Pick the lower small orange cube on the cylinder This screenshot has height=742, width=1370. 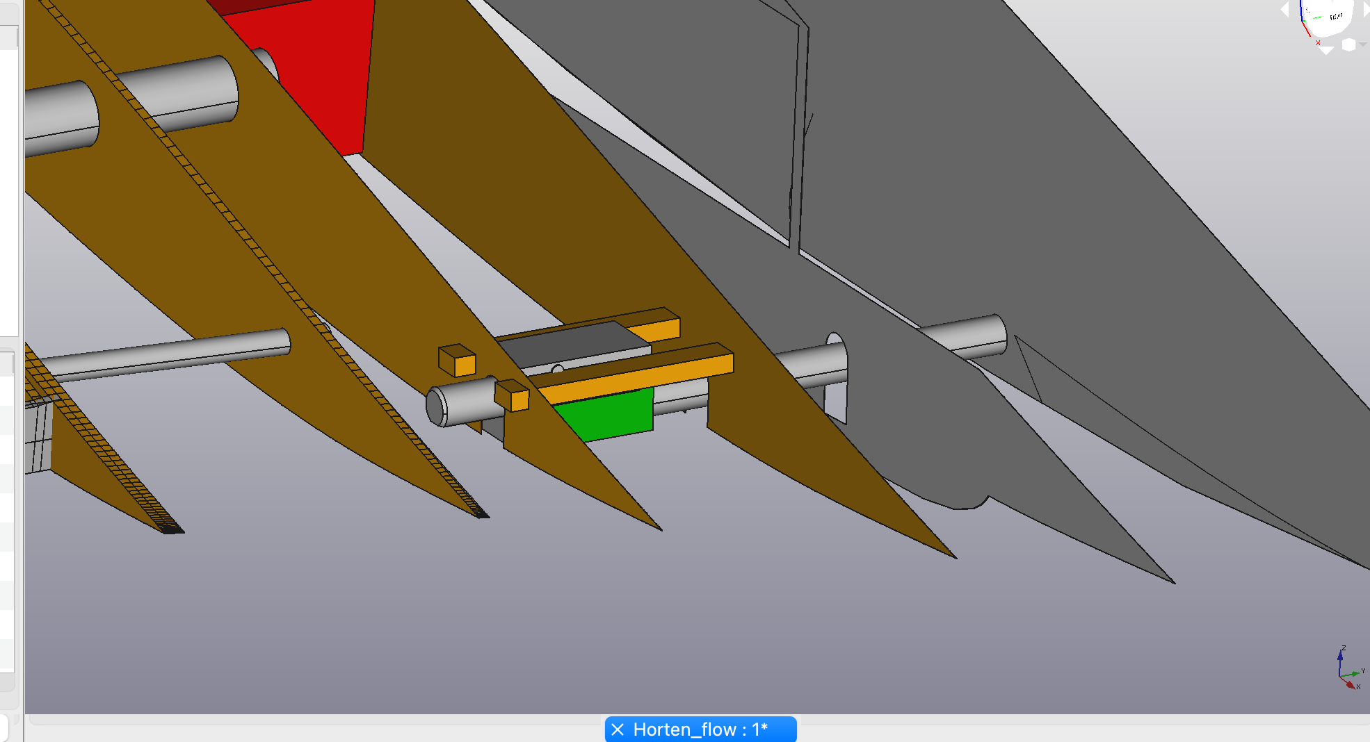pyautogui.click(x=513, y=396)
